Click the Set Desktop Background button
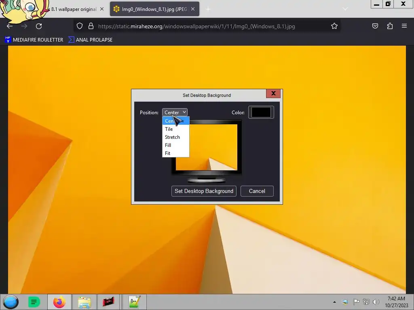This screenshot has width=414, height=310. pos(204,191)
